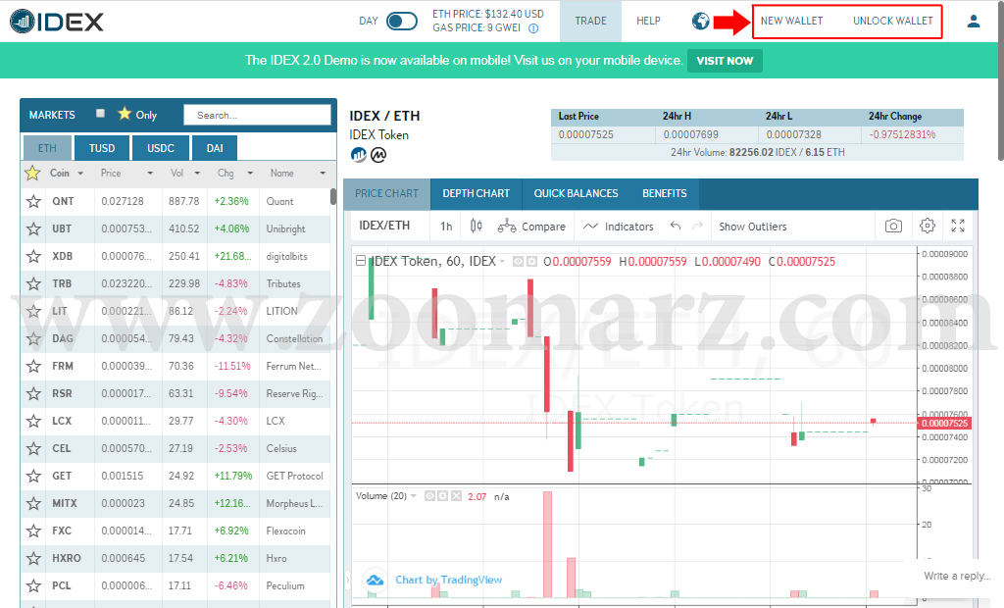
Task: Open the Chart by TradingView link
Action: (x=448, y=580)
